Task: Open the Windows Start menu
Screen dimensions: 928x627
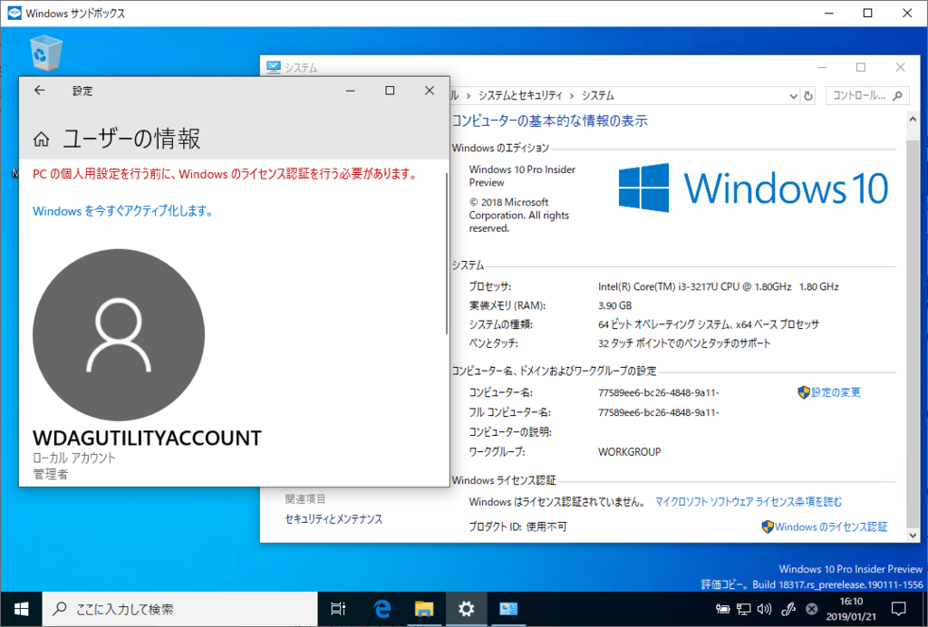Action: tap(21, 609)
